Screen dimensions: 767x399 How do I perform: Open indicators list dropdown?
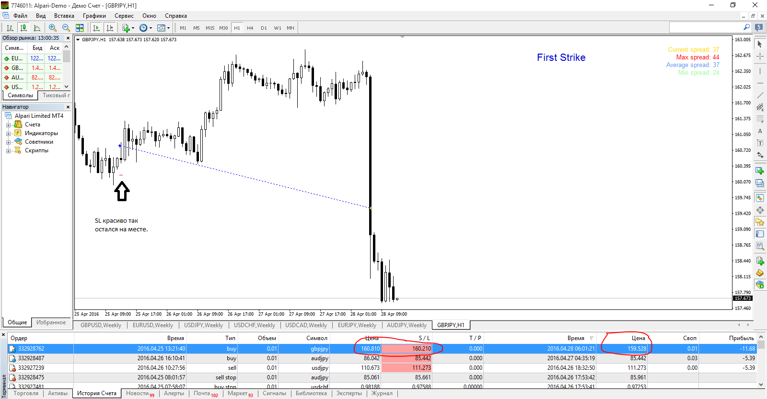click(128, 28)
